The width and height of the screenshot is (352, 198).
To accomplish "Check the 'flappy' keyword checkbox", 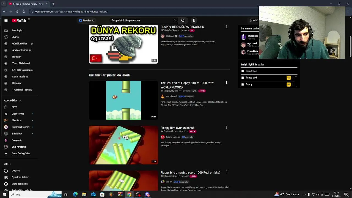I will pyautogui.click(x=243, y=84).
